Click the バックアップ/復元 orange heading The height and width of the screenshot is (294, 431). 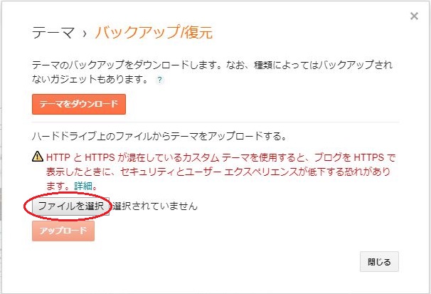(x=154, y=32)
